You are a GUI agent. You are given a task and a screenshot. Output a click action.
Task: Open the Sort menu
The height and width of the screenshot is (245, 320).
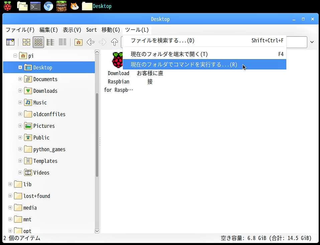click(x=92, y=30)
